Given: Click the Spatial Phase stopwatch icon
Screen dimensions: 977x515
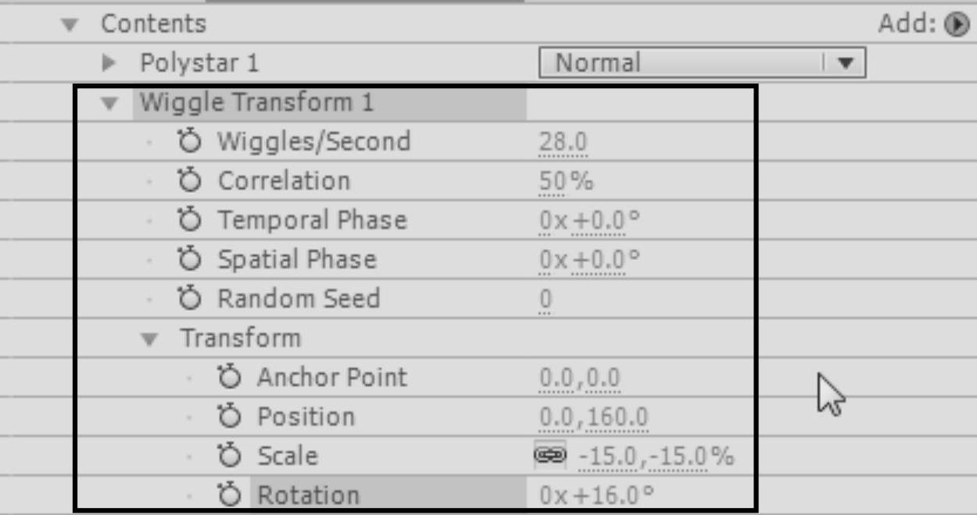Looking at the screenshot, I should [189, 260].
